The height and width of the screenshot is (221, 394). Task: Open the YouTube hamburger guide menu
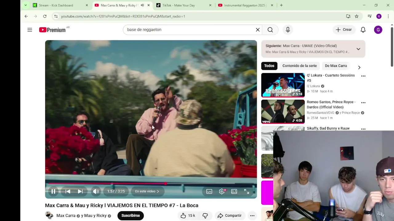pos(30,30)
